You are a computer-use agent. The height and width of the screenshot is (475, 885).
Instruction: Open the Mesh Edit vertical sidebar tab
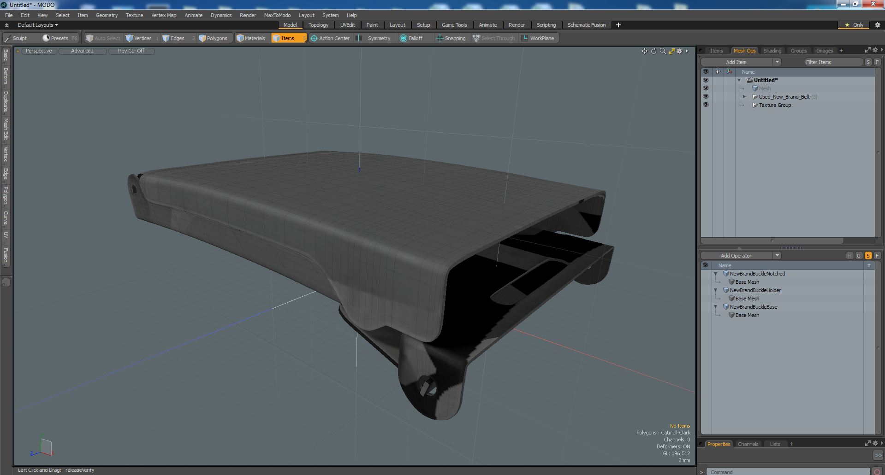[6, 129]
